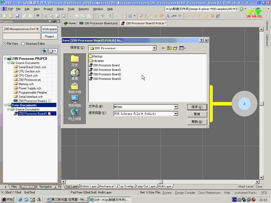
Task: Click the Save (保存) button
Action: pos(197,107)
